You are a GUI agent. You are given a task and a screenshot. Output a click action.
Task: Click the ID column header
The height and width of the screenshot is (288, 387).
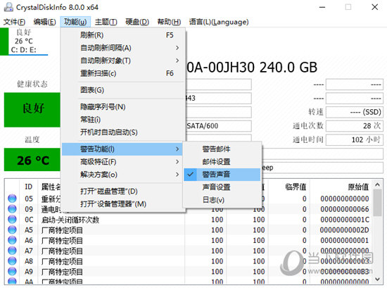pyautogui.click(x=29, y=187)
